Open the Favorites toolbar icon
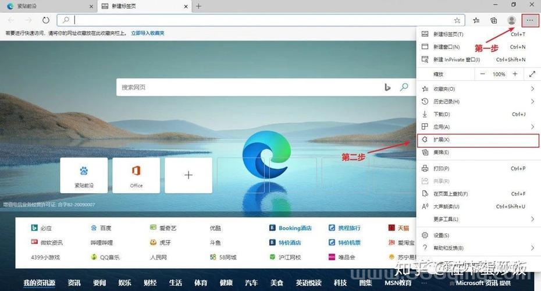 (476, 20)
